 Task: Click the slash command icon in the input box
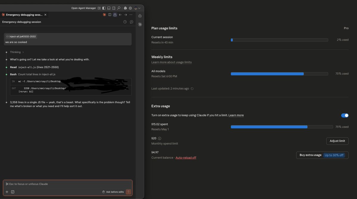point(12,192)
